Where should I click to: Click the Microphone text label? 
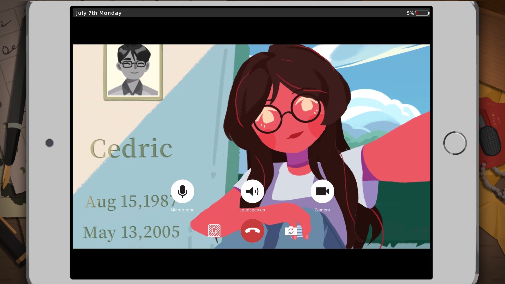pyautogui.click(x=182, y=210)
